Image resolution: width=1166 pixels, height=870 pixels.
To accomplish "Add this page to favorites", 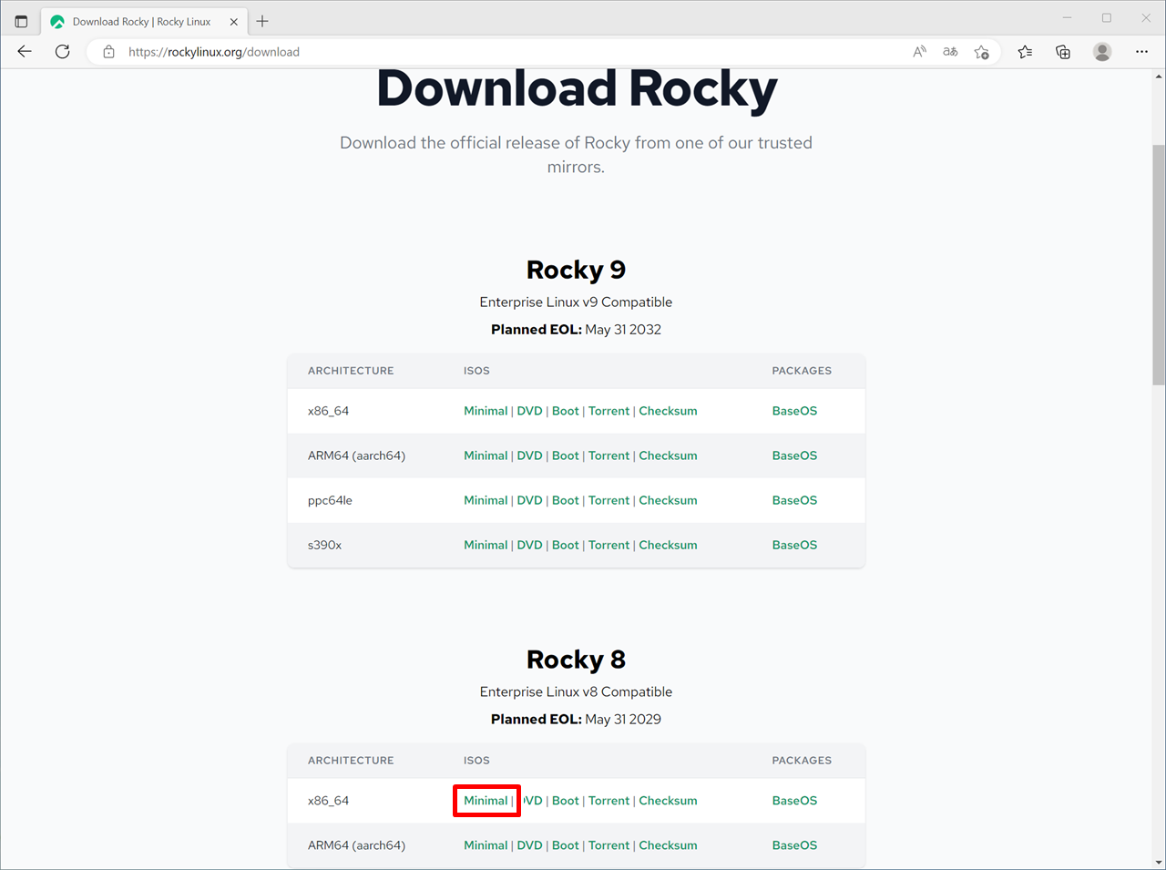I will [981, 52].
